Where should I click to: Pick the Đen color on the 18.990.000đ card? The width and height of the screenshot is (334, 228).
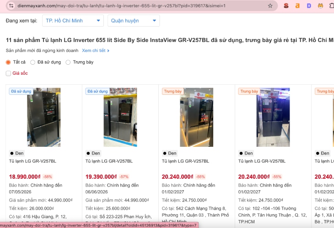(16, 153)
